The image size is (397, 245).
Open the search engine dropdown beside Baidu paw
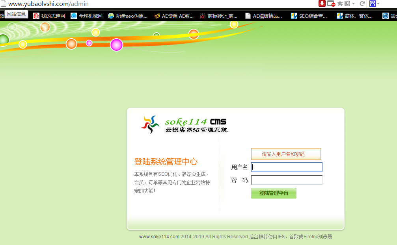(x=378, y=4)
